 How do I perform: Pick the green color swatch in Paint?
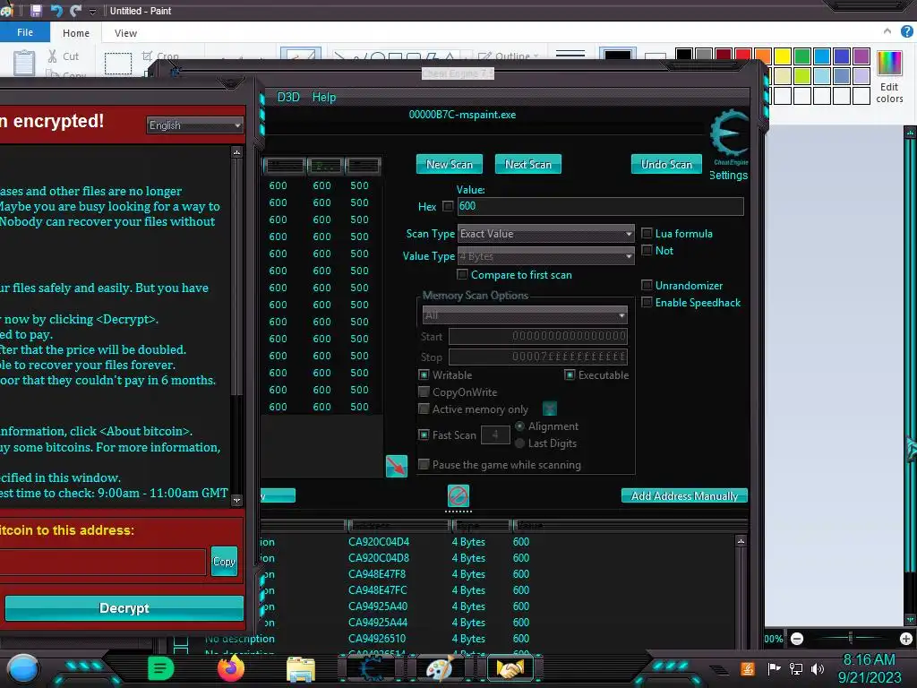click(802, 56)
